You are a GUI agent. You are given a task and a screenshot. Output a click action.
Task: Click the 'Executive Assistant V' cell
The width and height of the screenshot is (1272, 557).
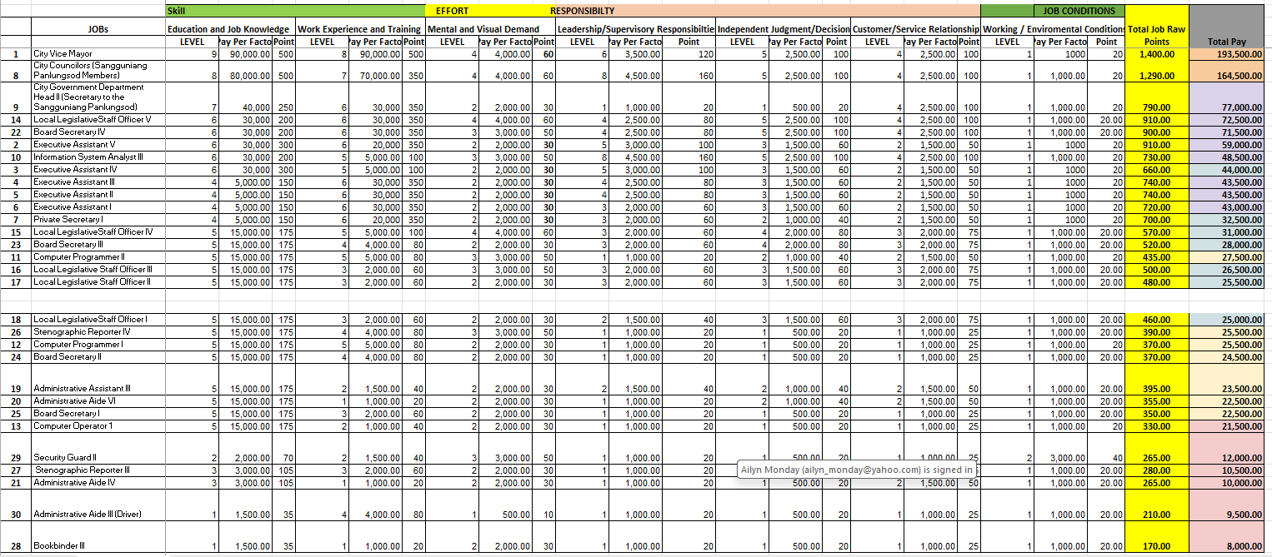click(98, 145)
